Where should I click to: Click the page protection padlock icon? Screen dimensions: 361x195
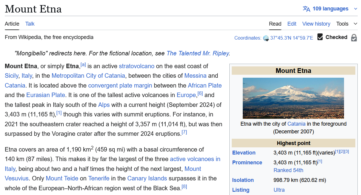(x=354, y=38)
